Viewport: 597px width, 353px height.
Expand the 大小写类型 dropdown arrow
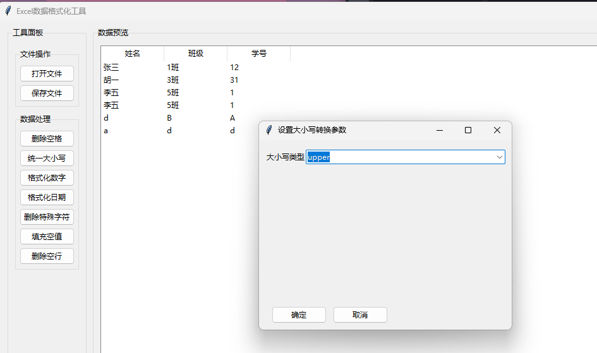pyautogui.click(x=499, y=157)
